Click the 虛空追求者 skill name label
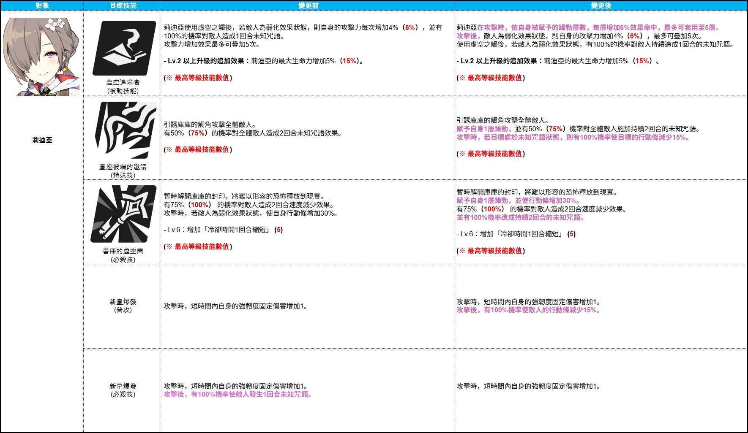 point(123,82)
